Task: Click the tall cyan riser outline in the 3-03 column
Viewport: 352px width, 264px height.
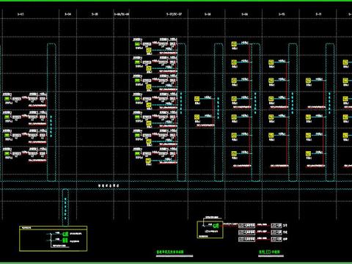Action: (51, 112)
